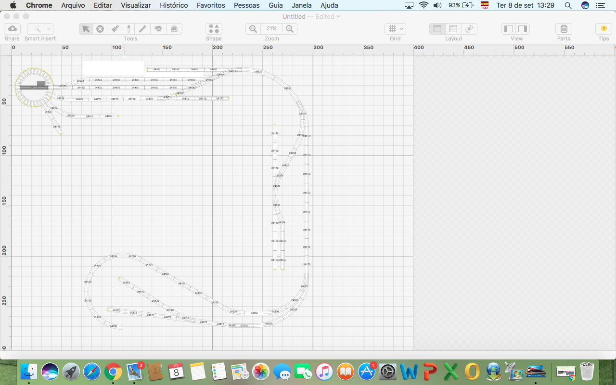
Task: Click the zoom out magnifier
Action: (253, 29)
